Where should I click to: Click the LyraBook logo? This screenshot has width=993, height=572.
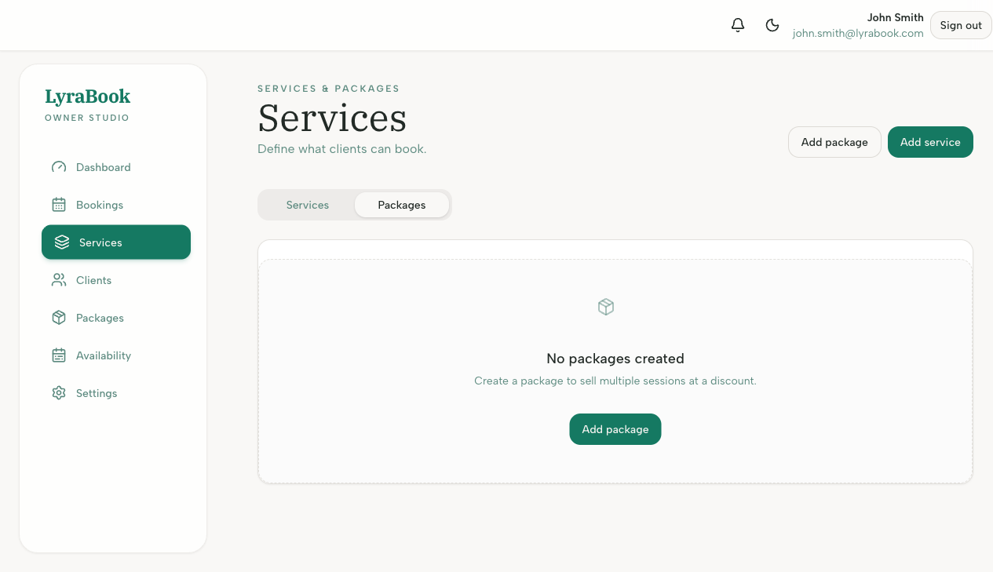[87, 96]
